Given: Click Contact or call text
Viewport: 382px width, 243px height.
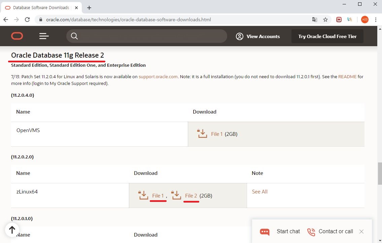Looking at the screenshot, I should pyautogui.click(x=336, y=231).
